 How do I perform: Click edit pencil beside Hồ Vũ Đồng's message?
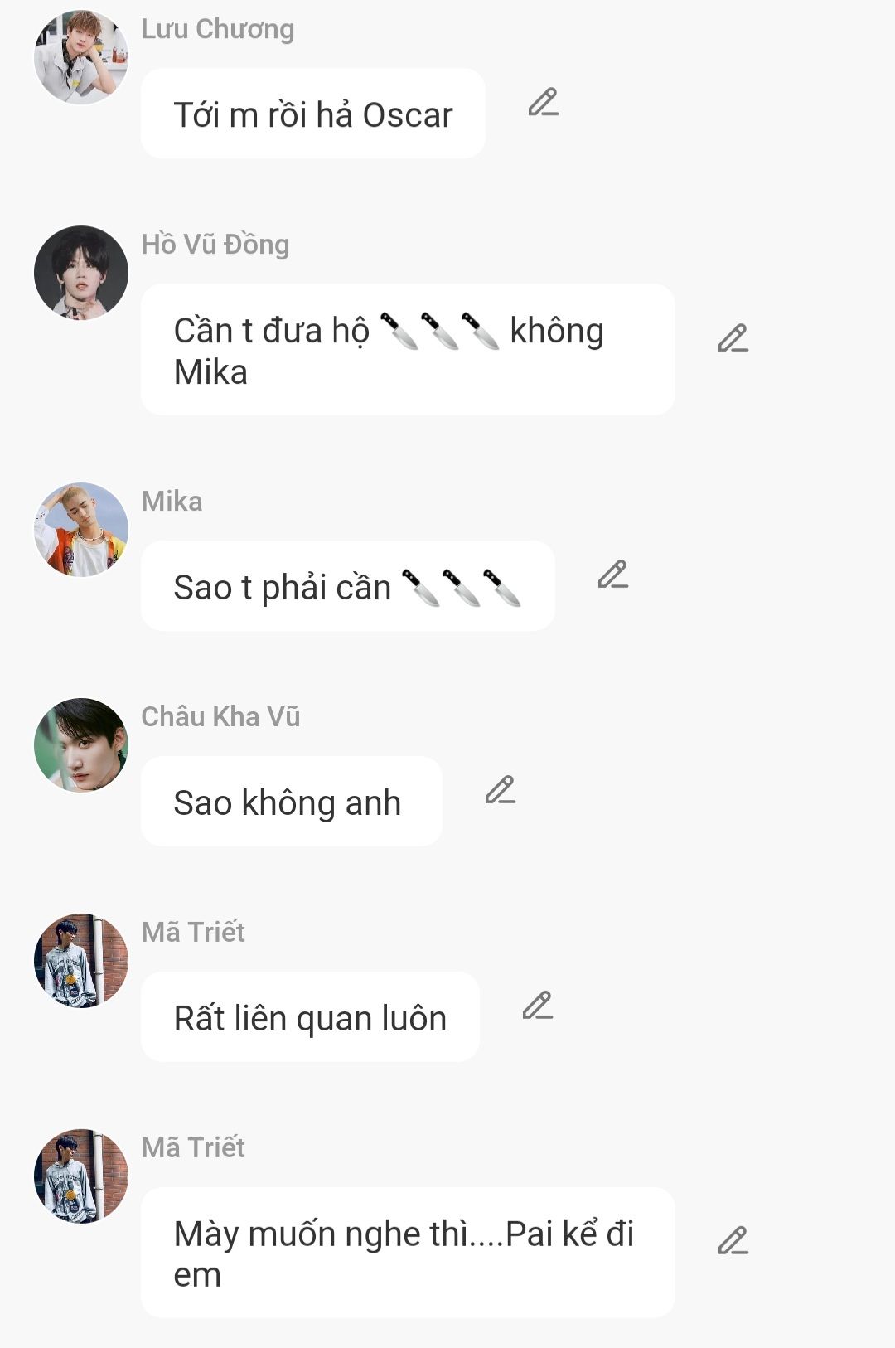(x=733, y=338)
